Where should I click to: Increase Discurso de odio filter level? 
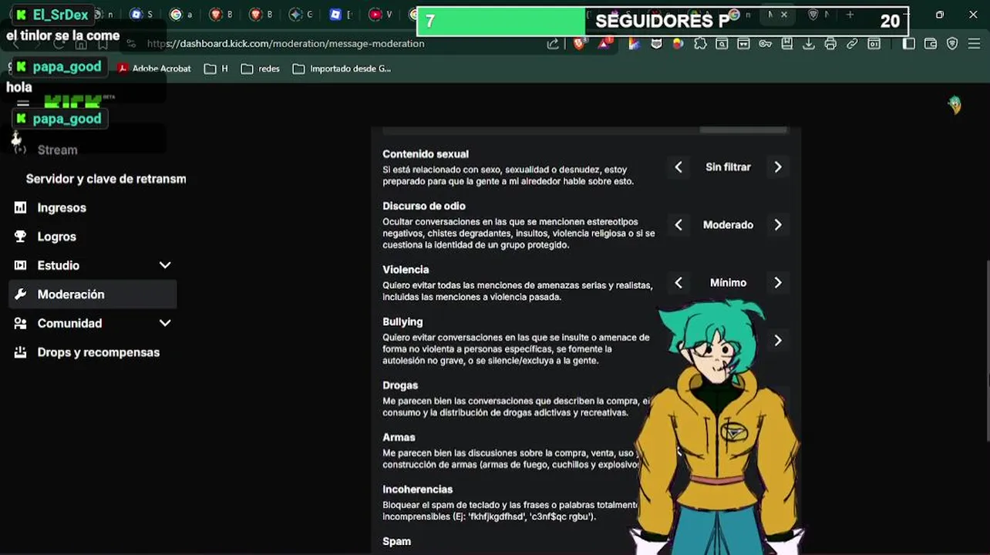pyautogui.click(x=777, y=225)
